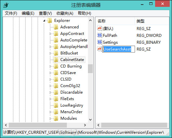Click the Registry Editor app icon in title bar
This screenshot has height=138, width=172.
tap(6, 5)
